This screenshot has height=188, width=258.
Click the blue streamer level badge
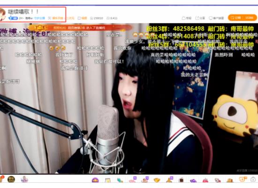click(13, 18)
